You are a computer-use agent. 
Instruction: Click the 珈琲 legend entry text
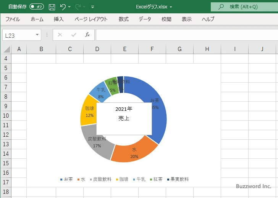tap(124, 179)
